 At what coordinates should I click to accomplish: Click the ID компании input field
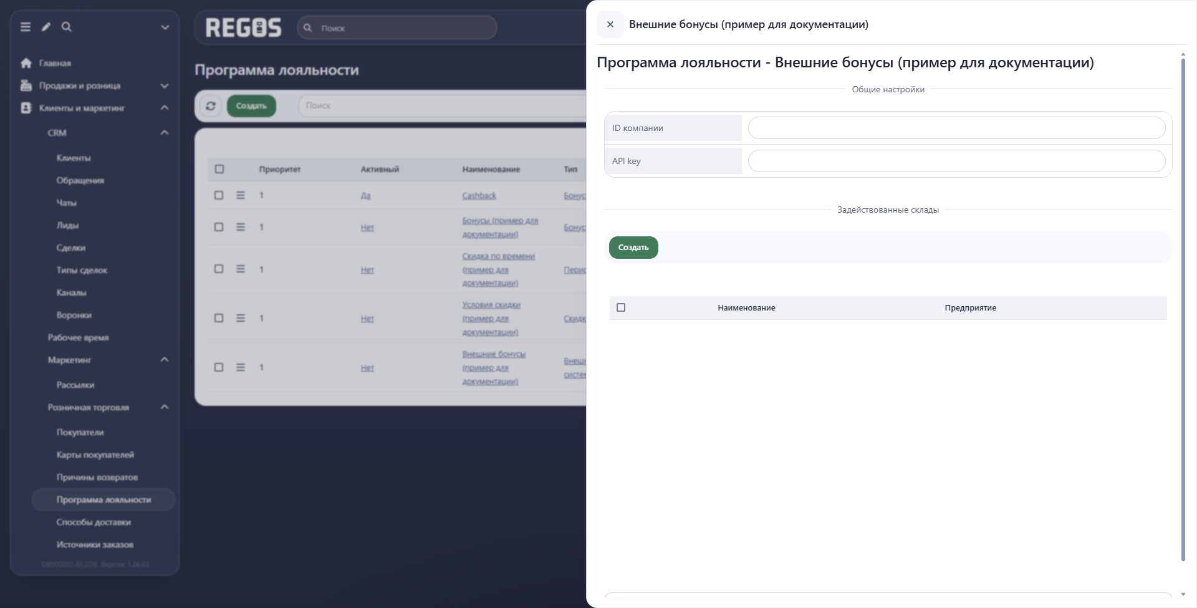[x=956, y=128]
